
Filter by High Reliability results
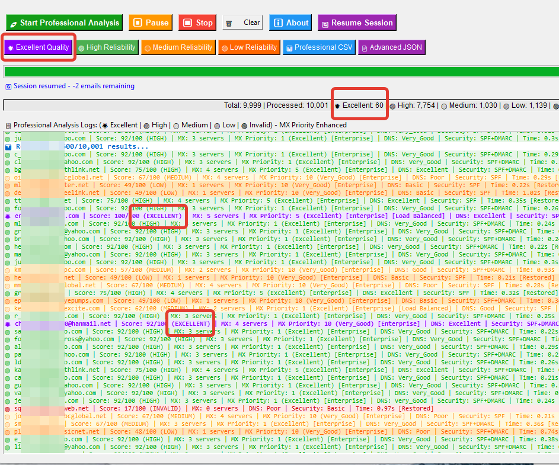click(107, 47)
